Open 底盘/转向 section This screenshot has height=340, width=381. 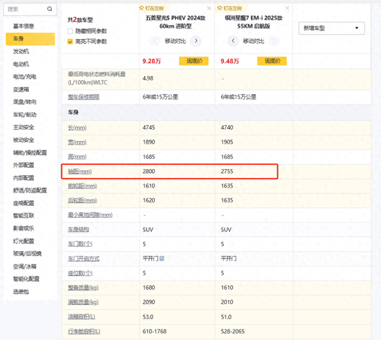tap(24, 102)
